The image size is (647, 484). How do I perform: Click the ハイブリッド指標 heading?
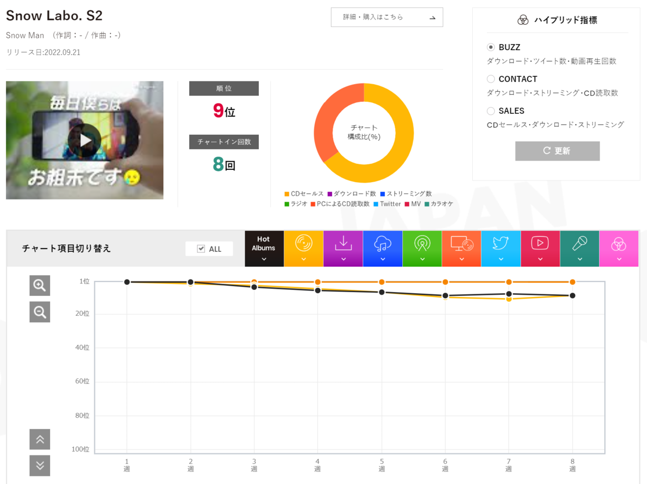(566, 20)
